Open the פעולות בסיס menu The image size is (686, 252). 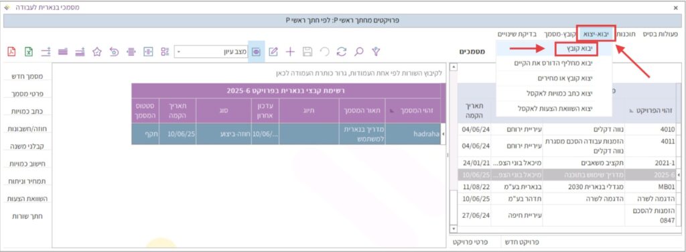click(x=660, y=33)
